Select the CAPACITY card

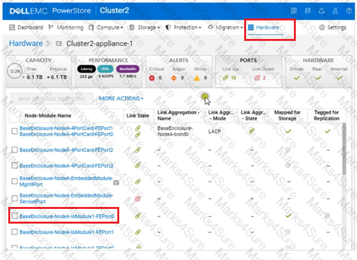[39, 71]
